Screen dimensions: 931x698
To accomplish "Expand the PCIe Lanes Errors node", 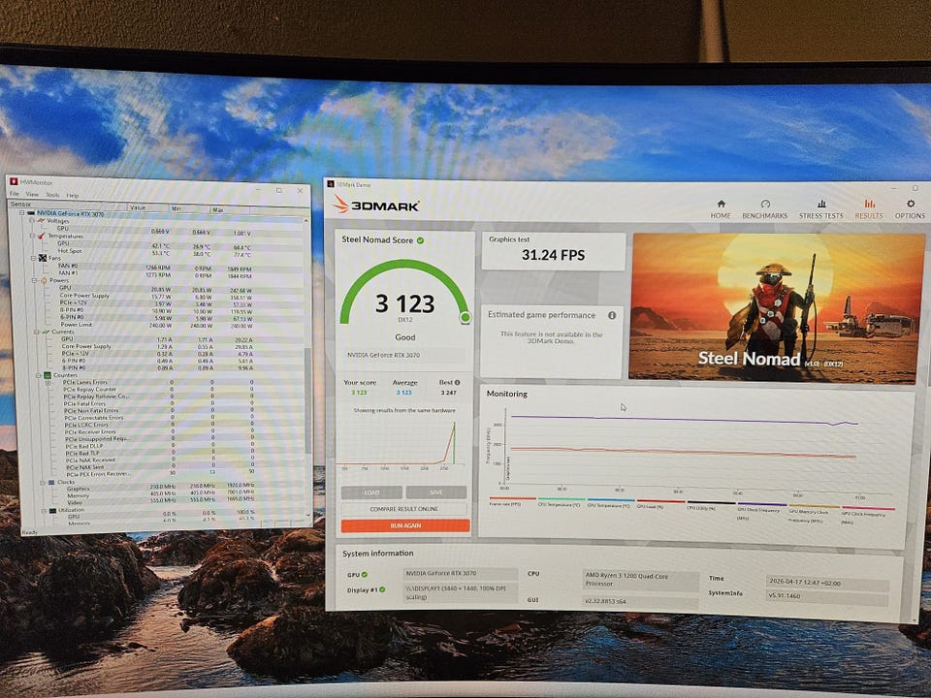I will tap(48, 383).
